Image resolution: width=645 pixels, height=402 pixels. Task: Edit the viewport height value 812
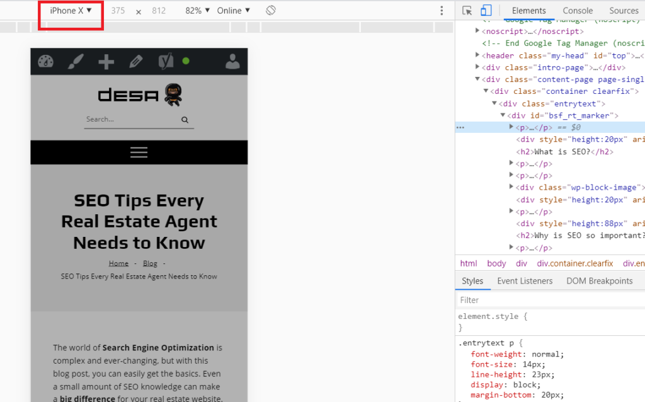tap(159, 11)
